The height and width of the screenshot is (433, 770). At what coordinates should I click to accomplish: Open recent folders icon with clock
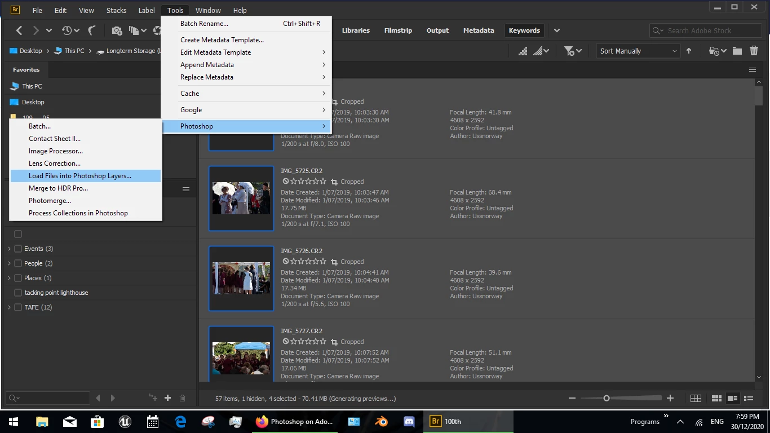point(718,51)
